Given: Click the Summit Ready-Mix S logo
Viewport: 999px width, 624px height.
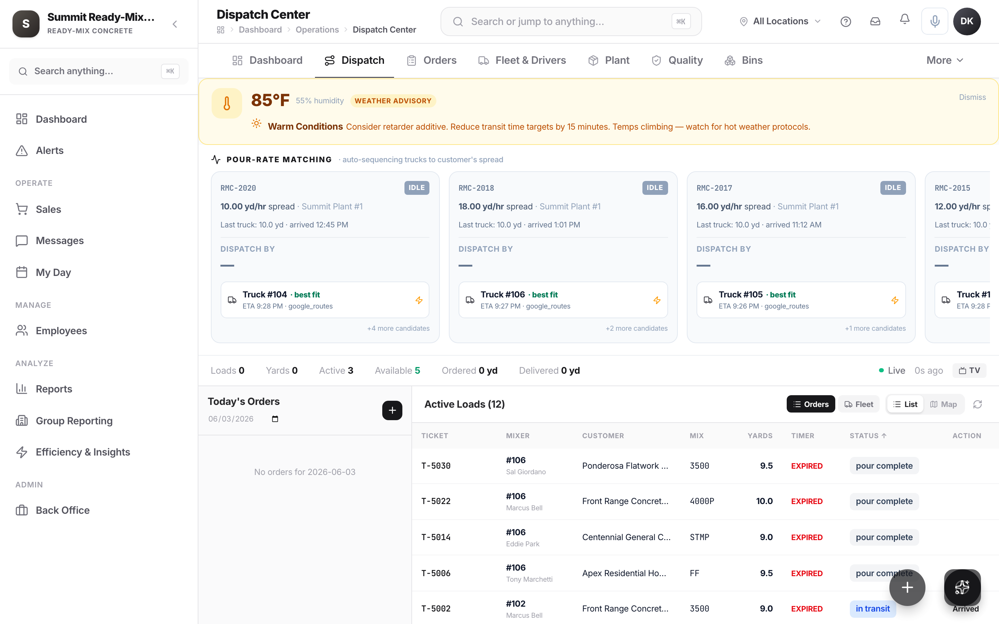Looking at the screenshot, I should (26, 24).
